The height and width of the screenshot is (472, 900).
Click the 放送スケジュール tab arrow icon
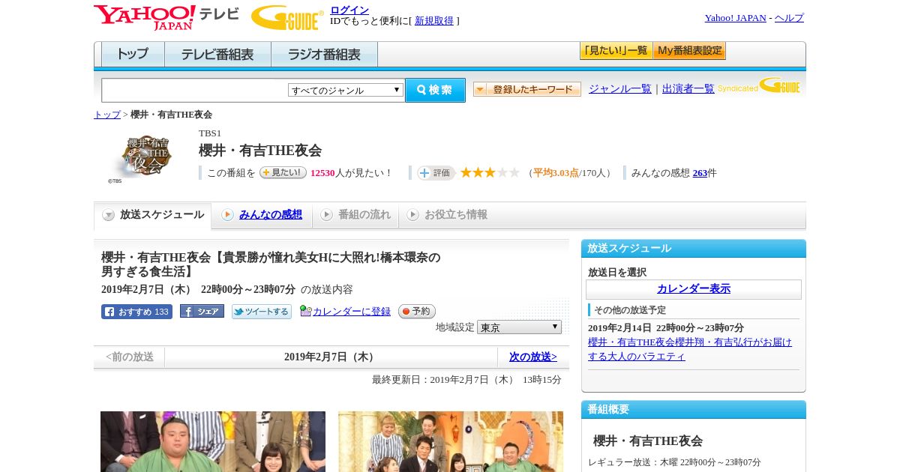pos(109,215)
